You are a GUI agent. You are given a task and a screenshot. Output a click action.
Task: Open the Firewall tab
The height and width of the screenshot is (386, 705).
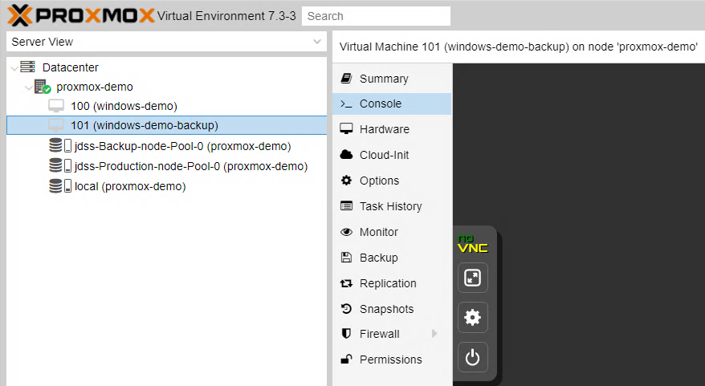click(x=392, y=334)
